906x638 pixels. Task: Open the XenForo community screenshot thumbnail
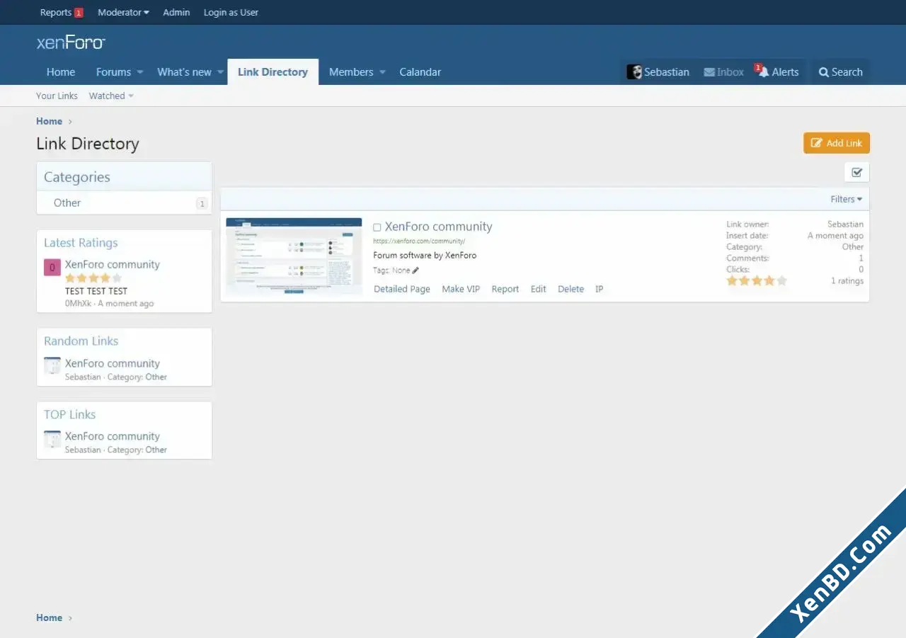pyautogui.click(x=294, y=256)
